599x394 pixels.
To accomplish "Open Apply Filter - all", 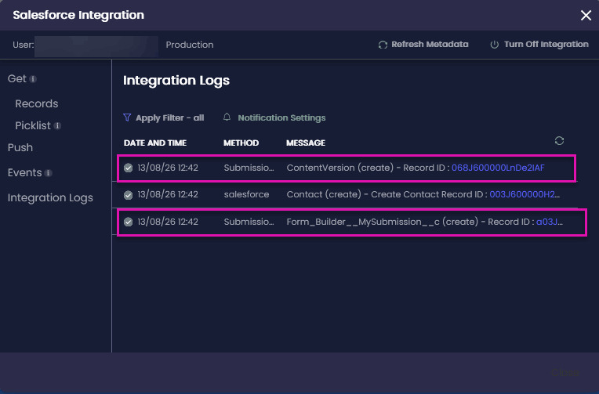I will pyautogui.click(x=169, y=117).
